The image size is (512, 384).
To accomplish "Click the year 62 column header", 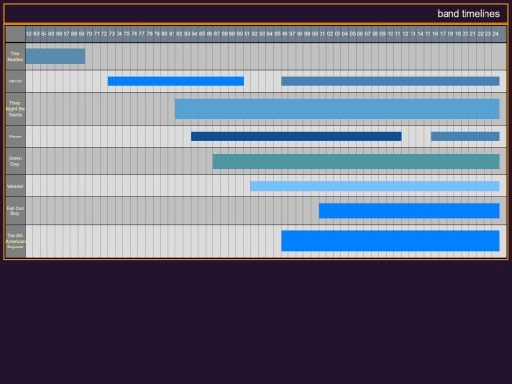I will [x=29, y=34].
